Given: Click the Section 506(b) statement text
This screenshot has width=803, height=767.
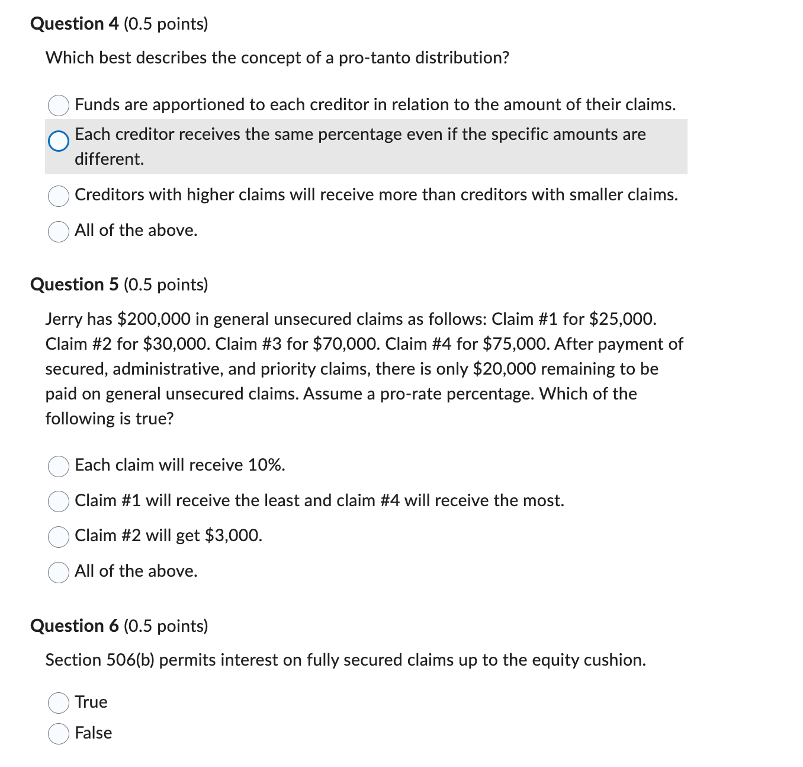Looking at the screenshot, I should [x=345, y=660].
